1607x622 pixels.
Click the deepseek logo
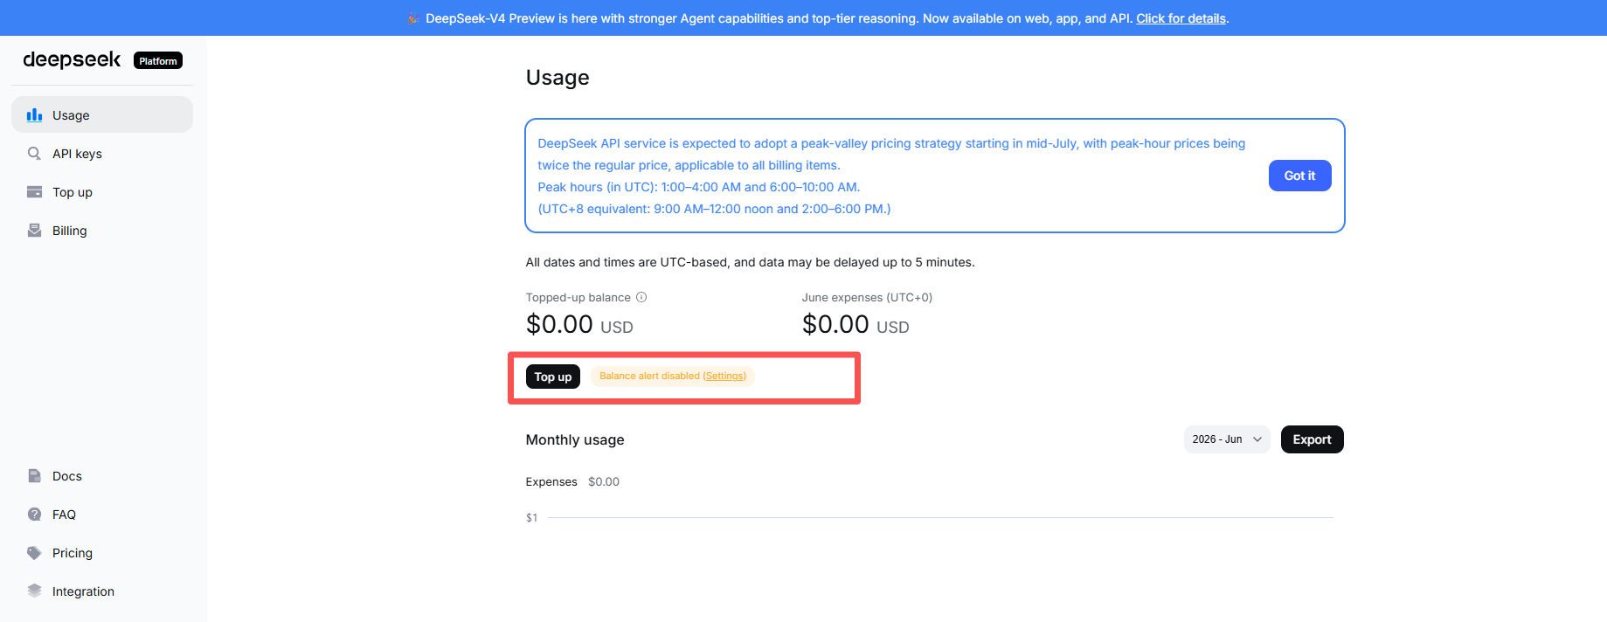[x=72, y=59]
